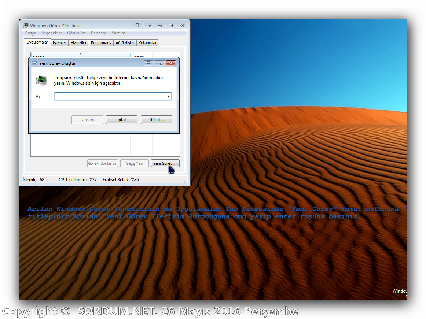The height and width of the screenshot is (319, 426).
Task: Click the Görevi Sonlandır button
Action: [102, 163]
